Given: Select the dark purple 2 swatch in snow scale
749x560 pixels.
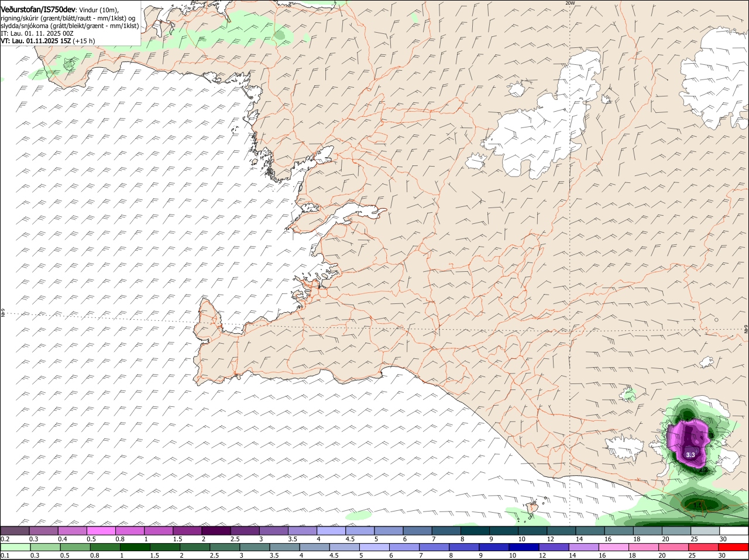Looking at the screenshot, I should (x=216, y=530).
